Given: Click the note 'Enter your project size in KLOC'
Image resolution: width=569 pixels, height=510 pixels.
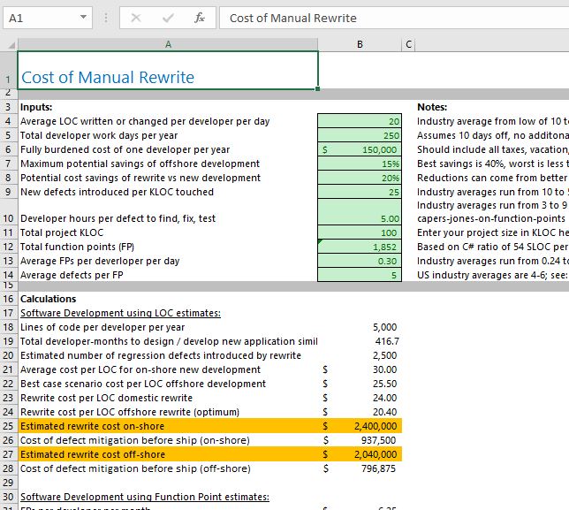Looking at the screenshot, I should coord(493,232).
